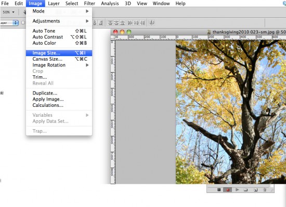Click the horizontal ruler above the canvas
The width and height of the screenshot is (286, 207).
click(x=198, y=38)
